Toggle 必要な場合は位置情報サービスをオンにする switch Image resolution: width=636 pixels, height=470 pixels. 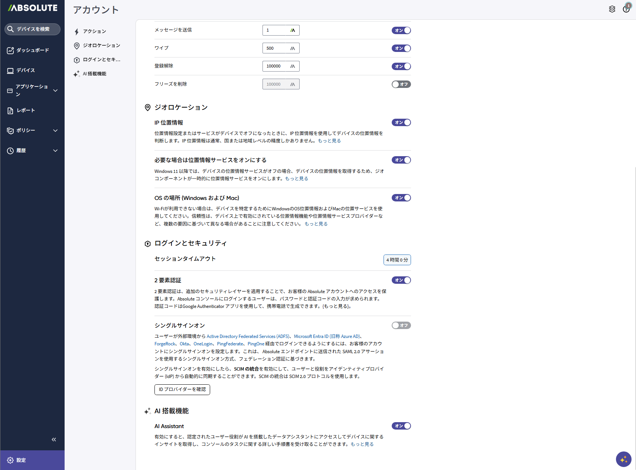click(401, 160)
